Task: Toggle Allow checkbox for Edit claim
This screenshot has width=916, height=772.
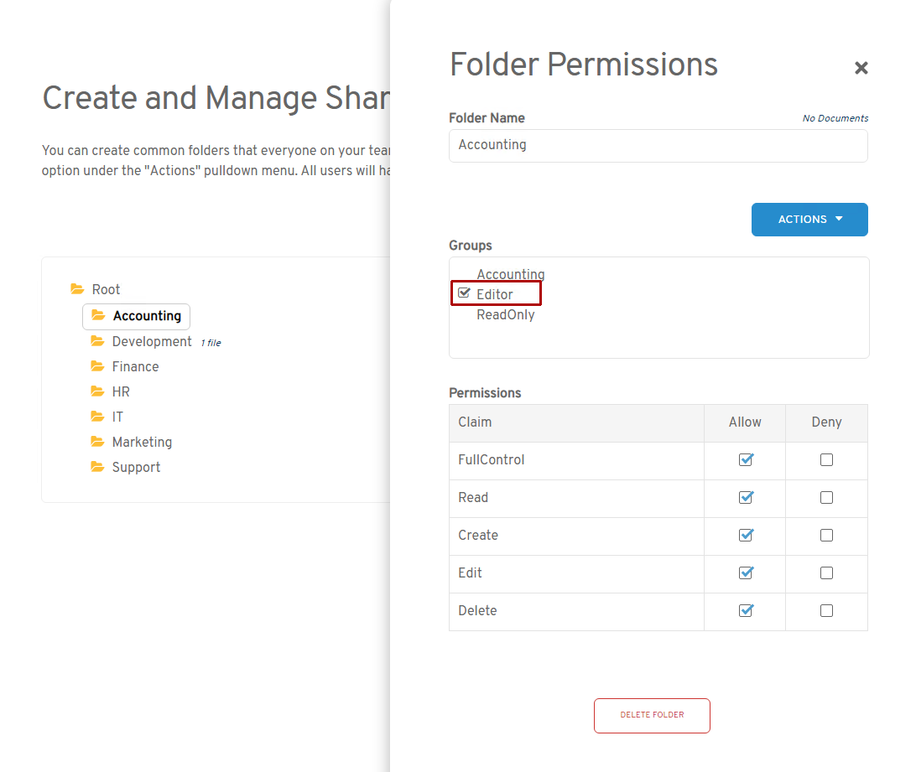Action: click(x=745, y=573)
